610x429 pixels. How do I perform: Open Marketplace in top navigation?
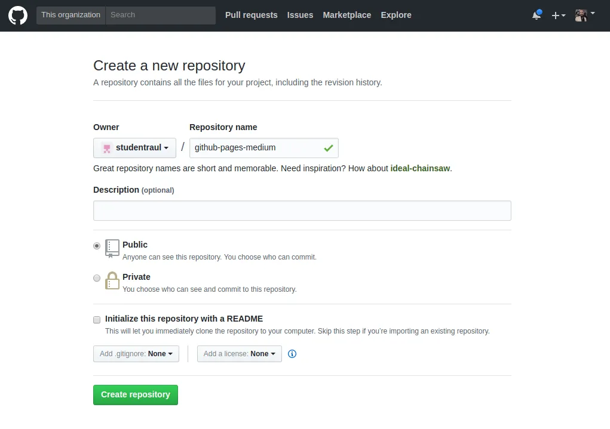(347, 15)
